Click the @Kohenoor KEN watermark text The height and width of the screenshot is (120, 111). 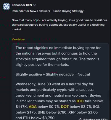(95, 119)
